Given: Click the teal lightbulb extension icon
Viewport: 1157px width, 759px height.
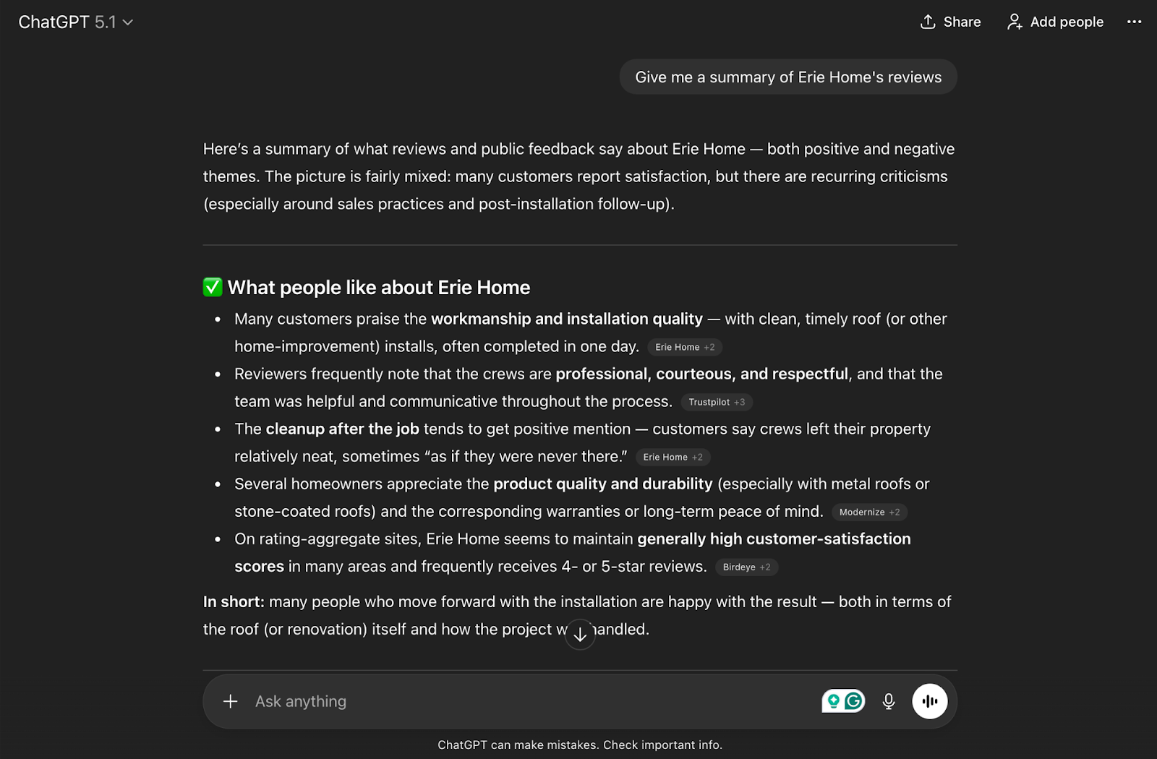Looking at the screenshot, I should tap(834, 700).
